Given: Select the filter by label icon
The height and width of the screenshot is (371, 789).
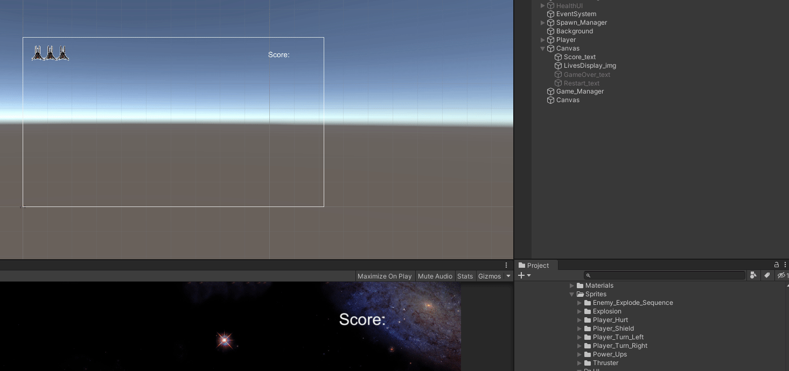Looking at the screenshot, I should pyautogui.click(x=767, y=275).
